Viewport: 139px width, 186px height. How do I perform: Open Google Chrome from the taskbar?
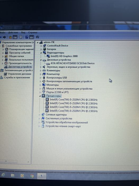pyautogui.click(x=32, y=176)
